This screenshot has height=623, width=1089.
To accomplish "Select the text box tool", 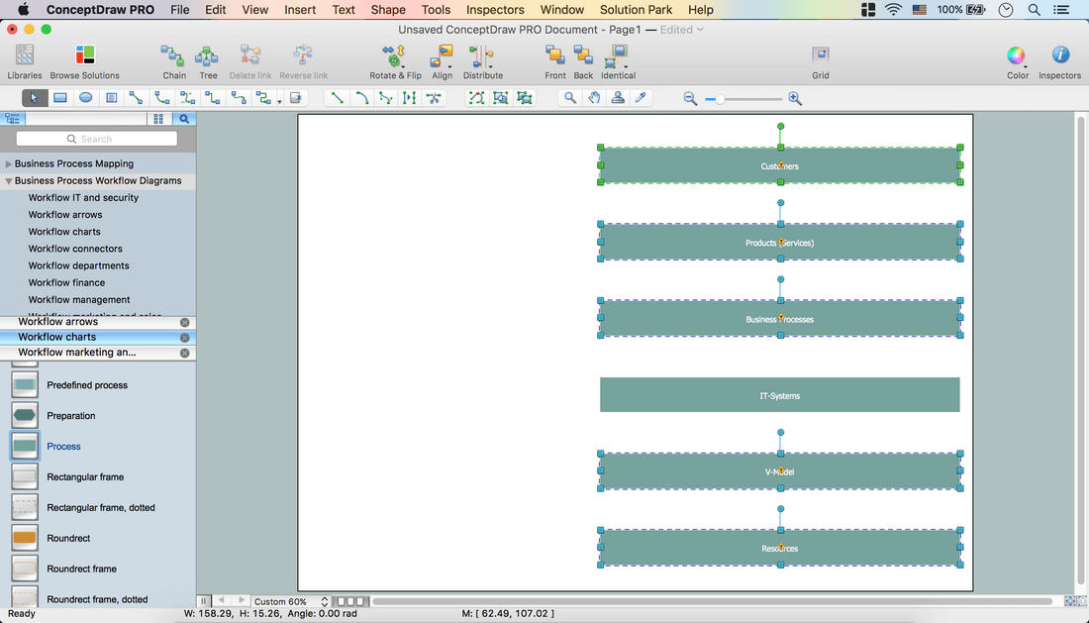I will (x=111, y=98).
